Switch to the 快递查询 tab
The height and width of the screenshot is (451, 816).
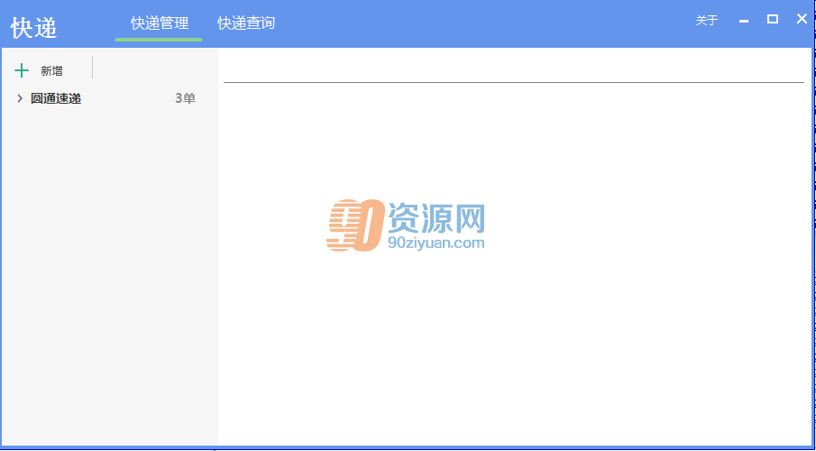click(x=246, y=23)
